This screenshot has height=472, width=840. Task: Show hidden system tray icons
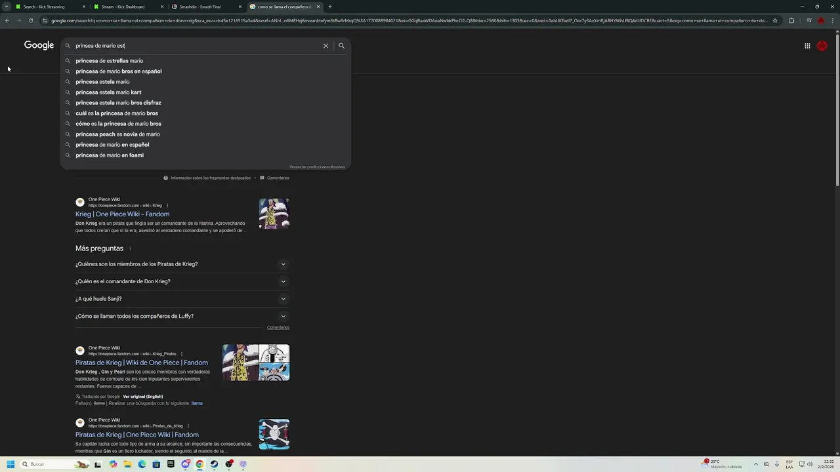click(x=755, y=464)
